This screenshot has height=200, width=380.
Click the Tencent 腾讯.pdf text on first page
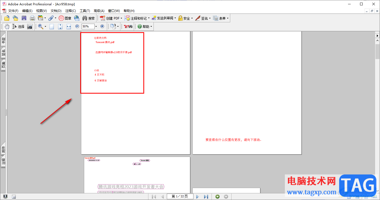[105, 42]
